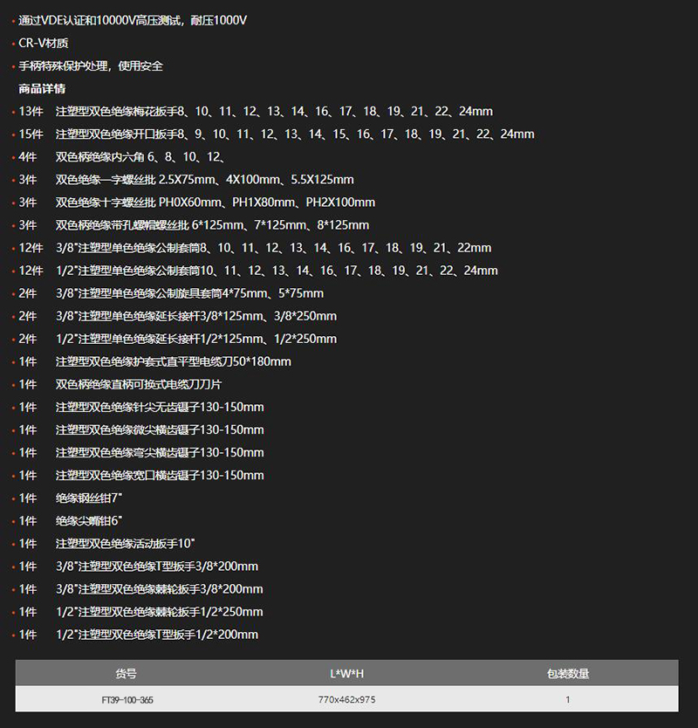Screen dimensions: 698x728
Task: Select the 直平型电缆刀50*180mm item
Action: [173, 361]
